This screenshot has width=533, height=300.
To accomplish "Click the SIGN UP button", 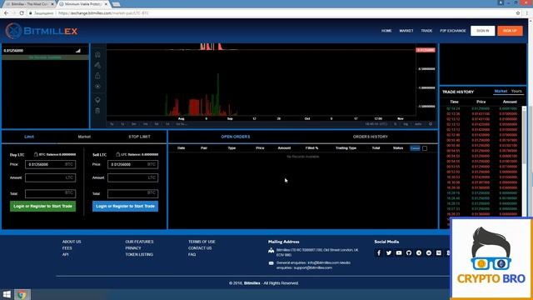I will point(510,31).
